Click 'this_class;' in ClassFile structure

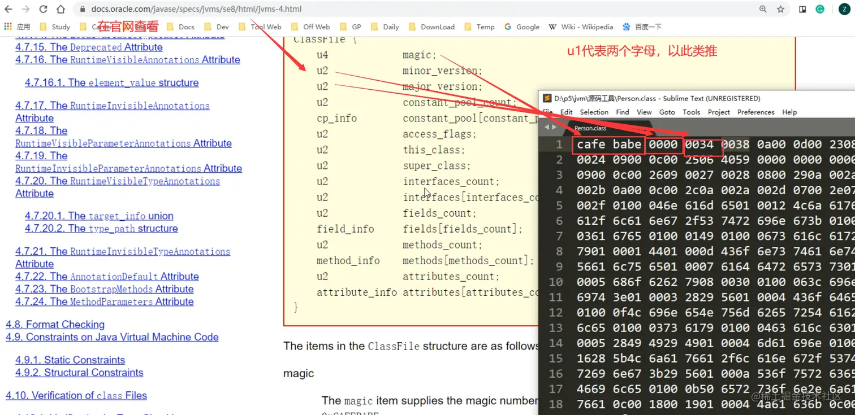[434, 150]
